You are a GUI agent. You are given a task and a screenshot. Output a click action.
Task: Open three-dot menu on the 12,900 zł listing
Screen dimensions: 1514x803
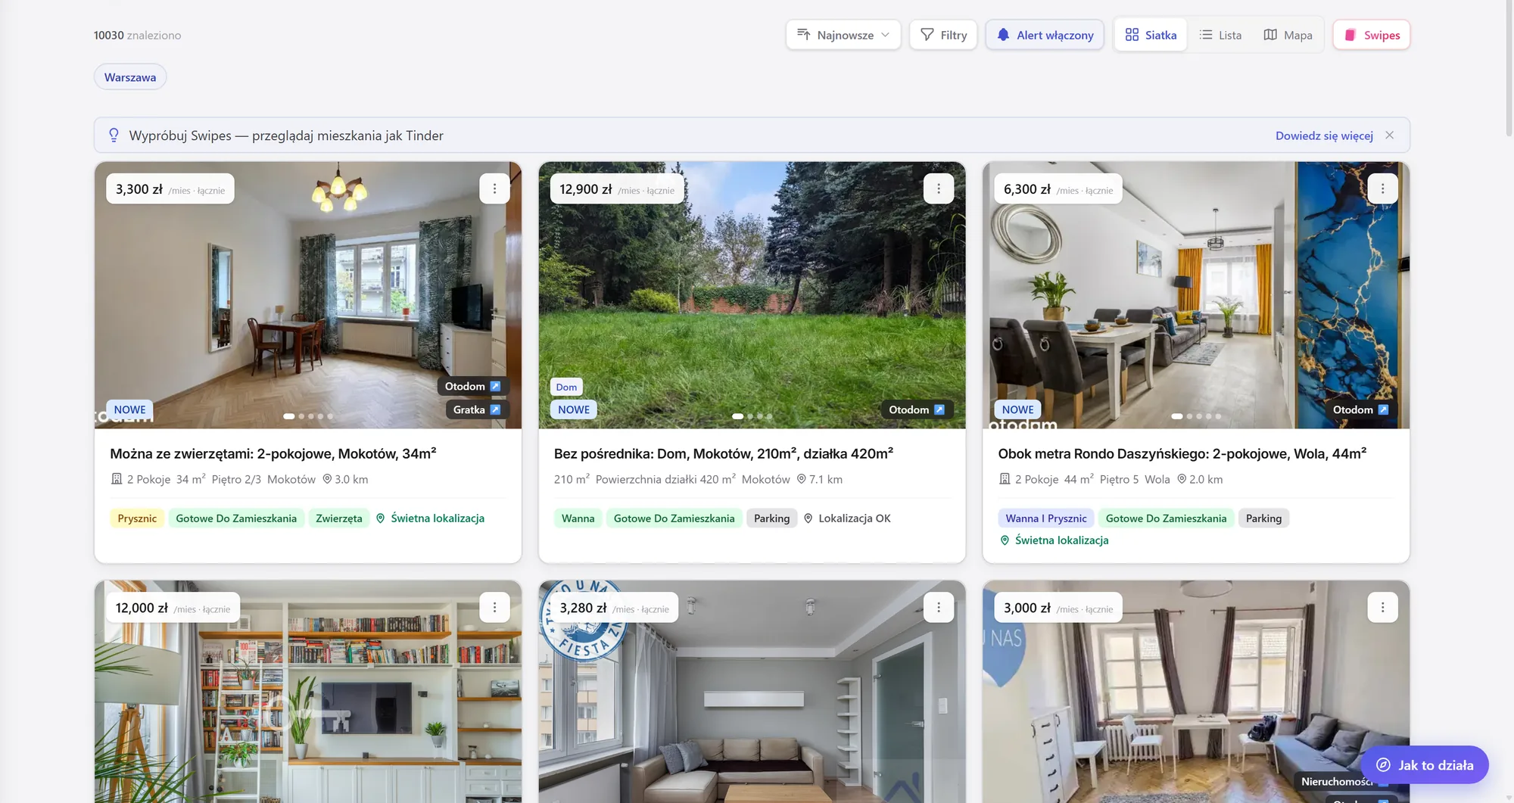939,188
